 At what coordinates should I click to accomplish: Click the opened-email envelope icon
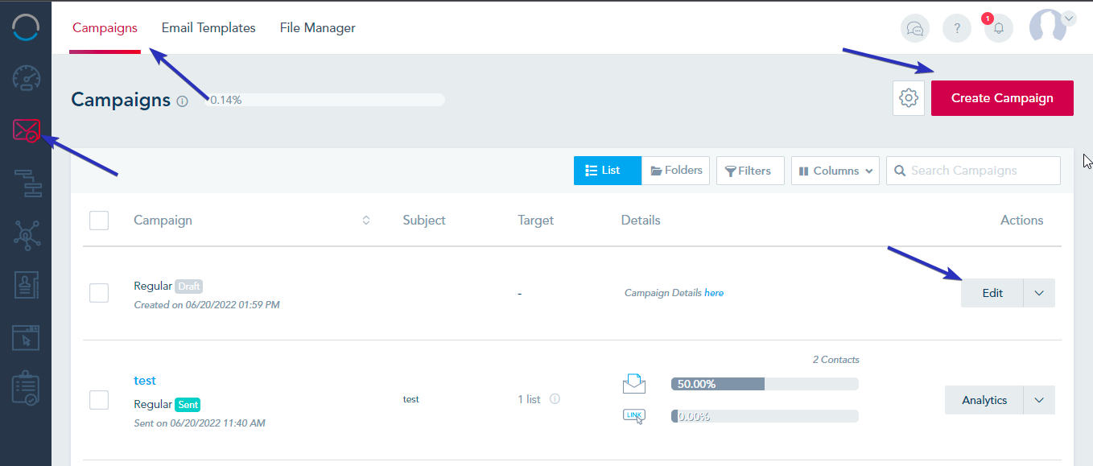click(x=634, y=384)
